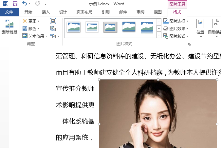This screenshot has height=148, width=221.
Task: Open the 更正 corrections dropdown
Action: [x=31, y=21]
